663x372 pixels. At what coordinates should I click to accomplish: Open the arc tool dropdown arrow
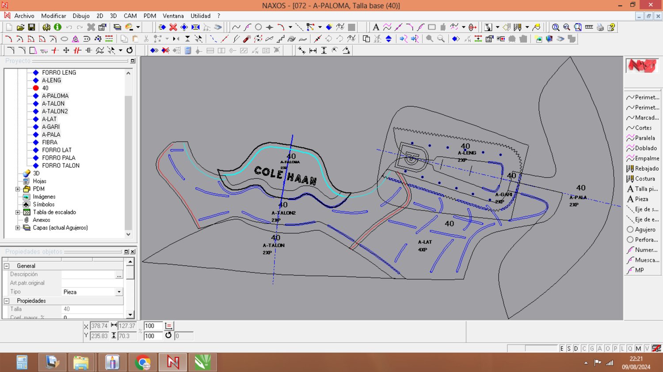[290, 27]
